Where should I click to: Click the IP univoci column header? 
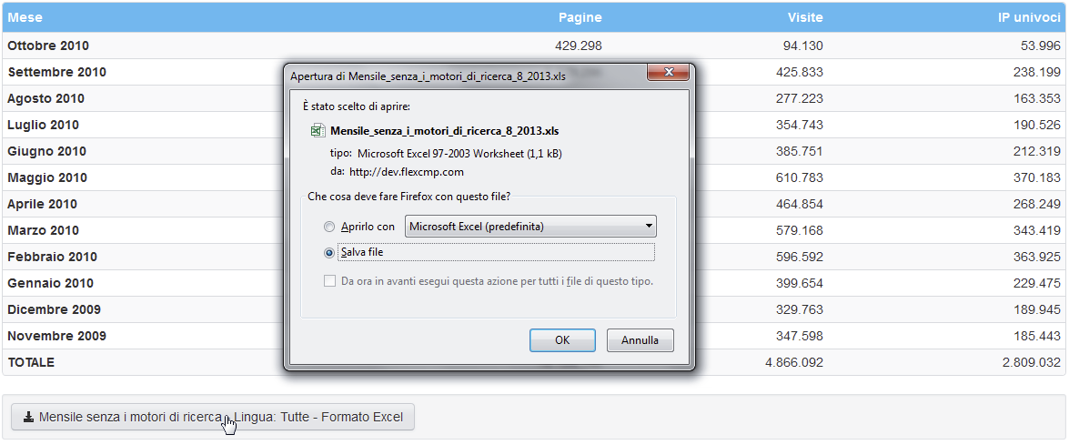[1030, 17]
